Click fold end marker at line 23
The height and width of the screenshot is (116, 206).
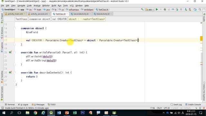pos(15,64)
